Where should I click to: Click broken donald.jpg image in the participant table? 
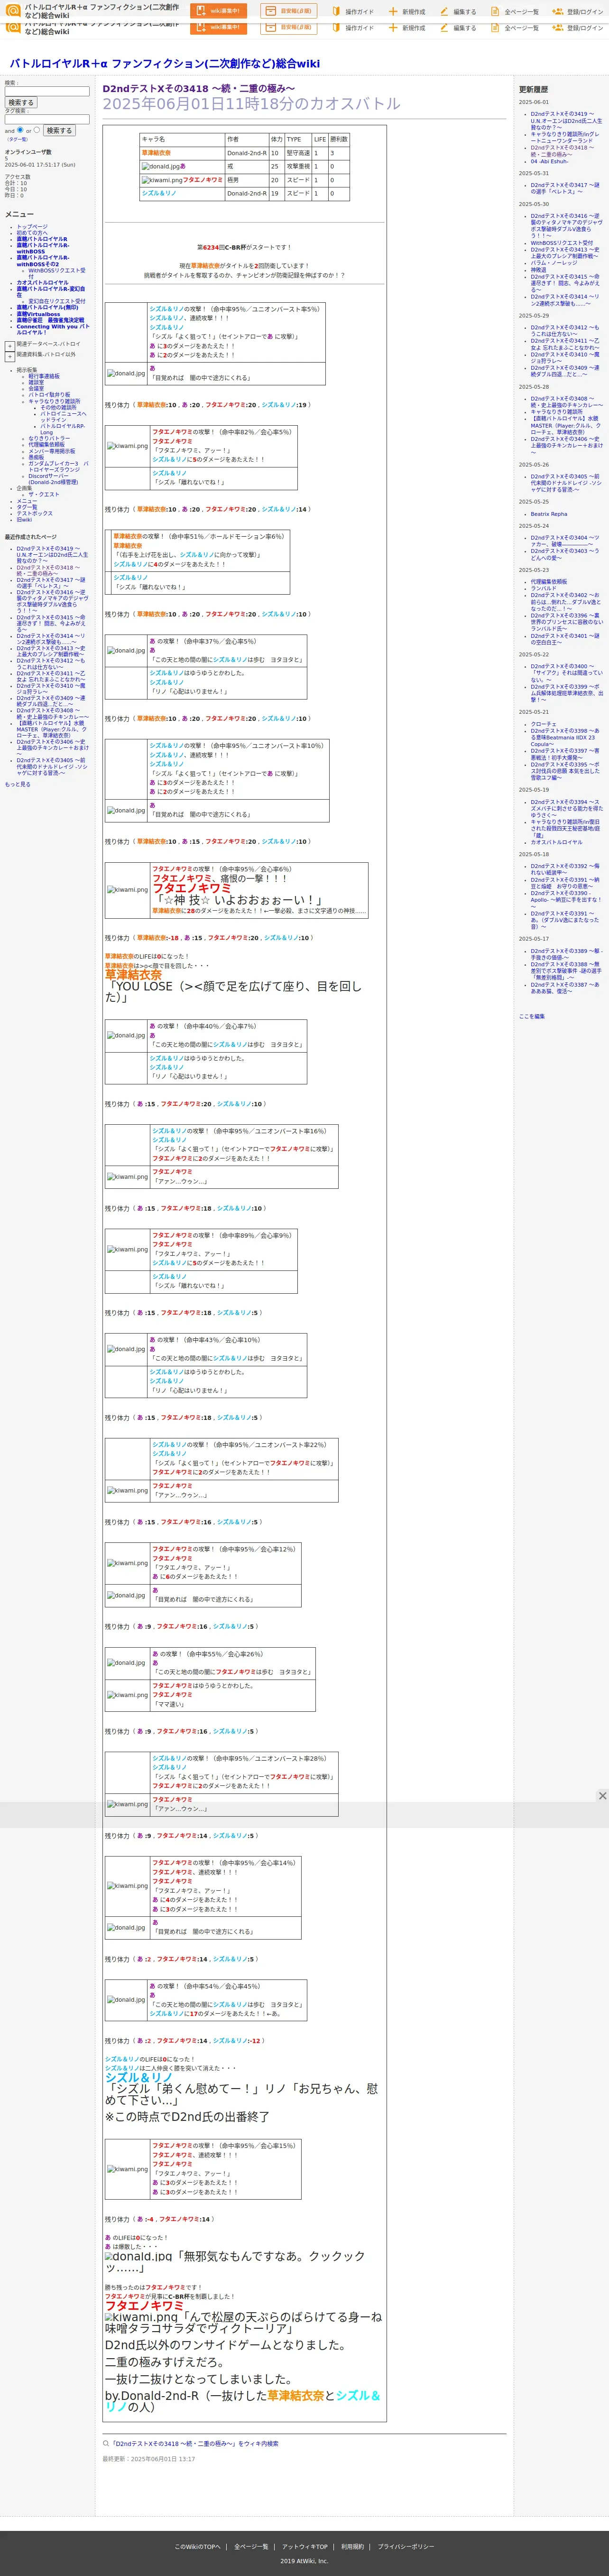[160, 166]
